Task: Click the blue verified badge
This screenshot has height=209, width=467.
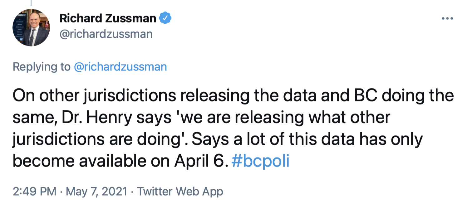Action: (x=165, y=18)
